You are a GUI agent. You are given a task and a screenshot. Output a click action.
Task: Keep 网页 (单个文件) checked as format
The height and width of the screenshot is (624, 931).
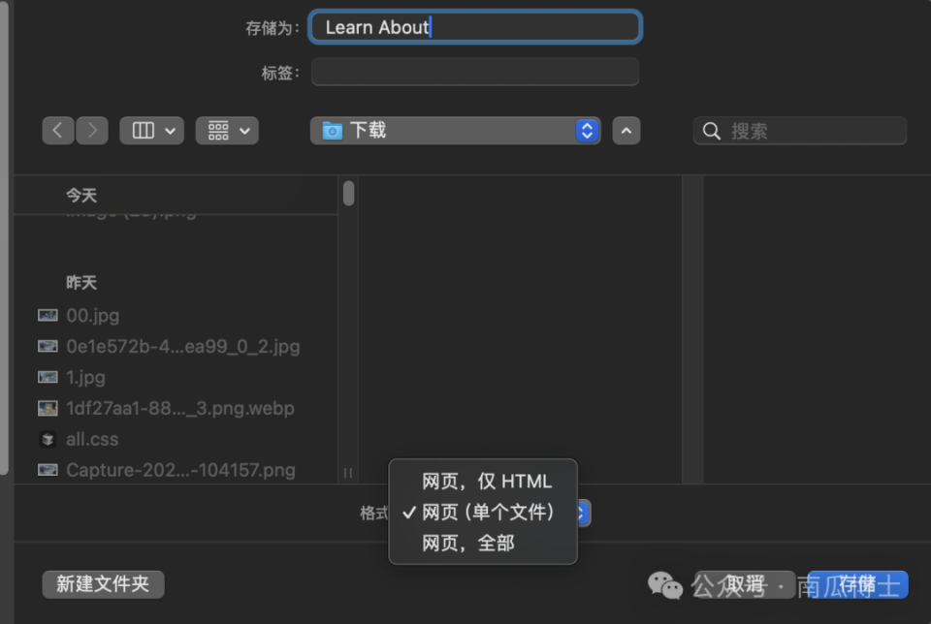485,512
